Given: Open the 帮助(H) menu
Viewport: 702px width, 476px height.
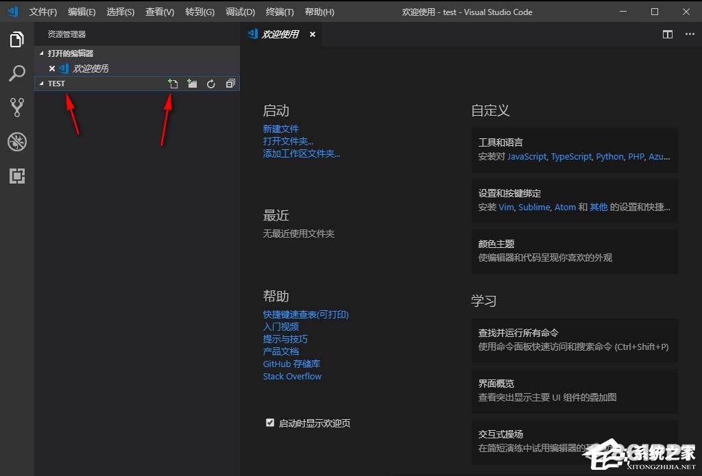Looking at the screenshot, I should click(x=319, y=12).
